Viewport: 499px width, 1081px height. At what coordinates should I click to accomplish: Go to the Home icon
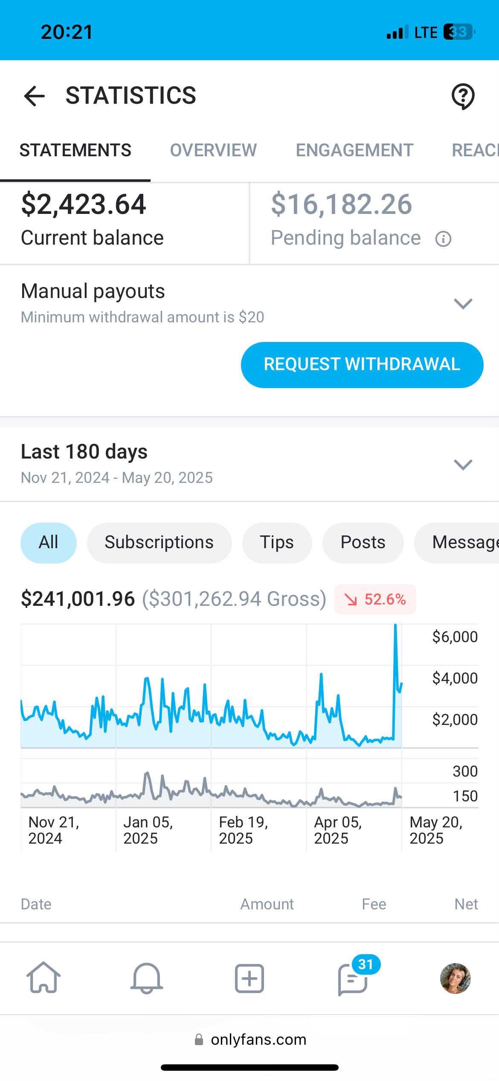click(x=44, y=978)
